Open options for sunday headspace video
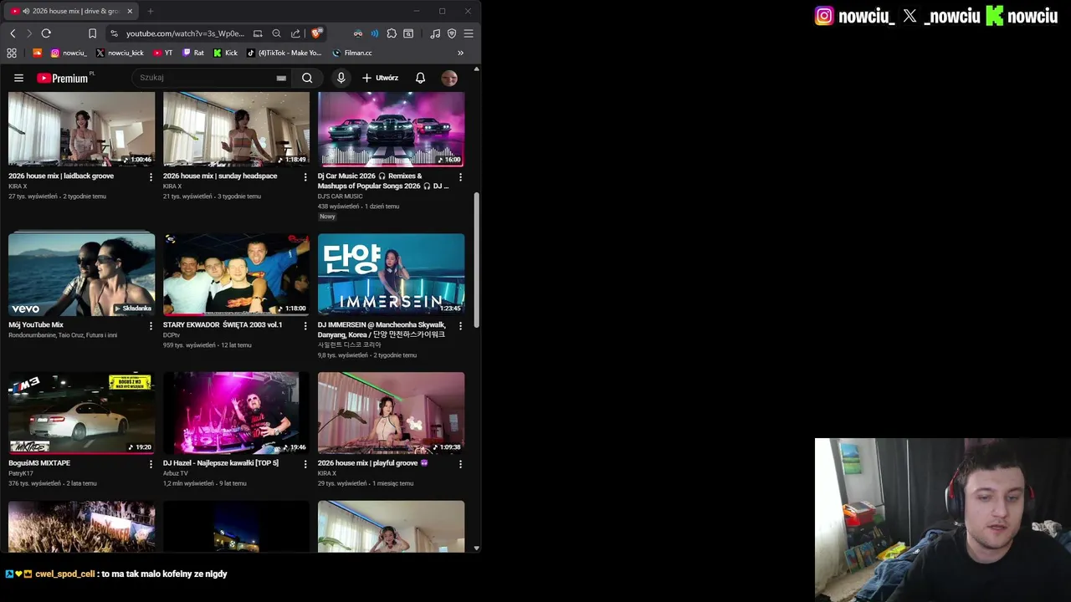The width and height of the screenshot is (1071, 602). click(305, 177)
